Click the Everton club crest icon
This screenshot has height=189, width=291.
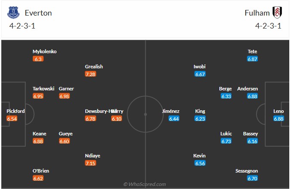[x=13, y=13]
